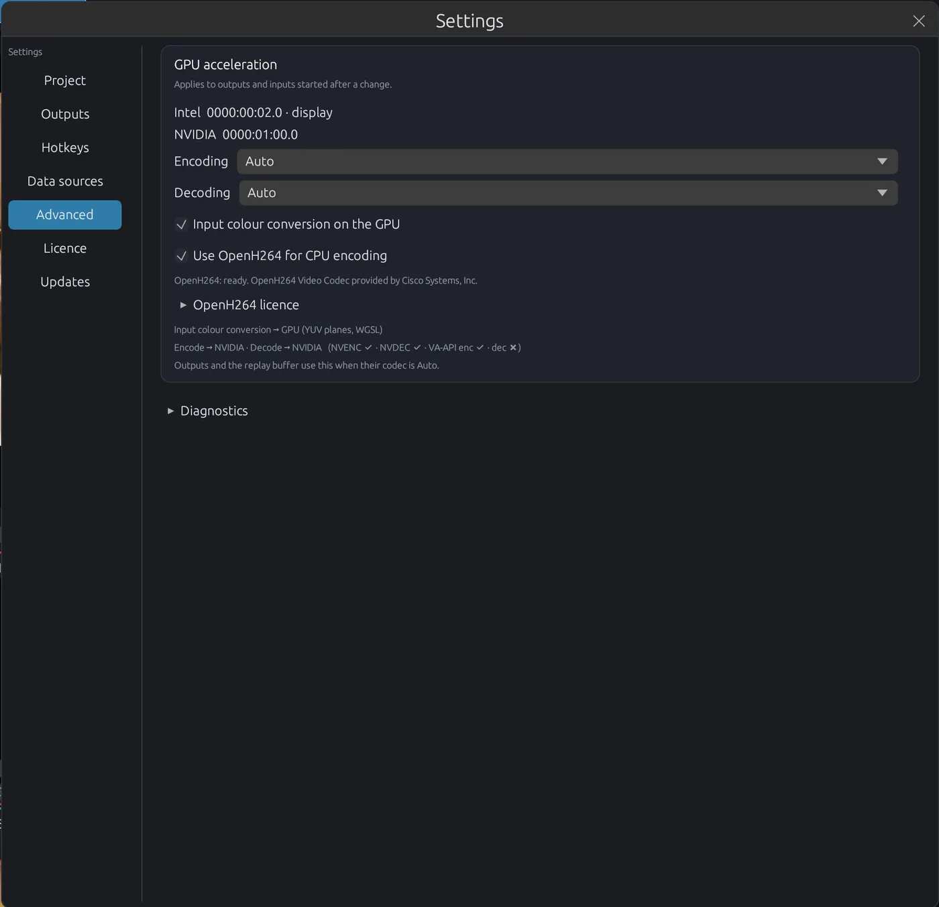
Task: Click the Settings dialog title text
Action: point(469,21)
